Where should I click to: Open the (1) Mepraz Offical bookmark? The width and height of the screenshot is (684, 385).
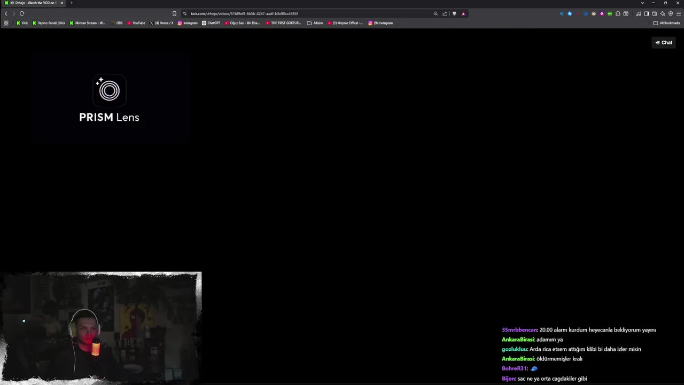(x=345, y=23)
